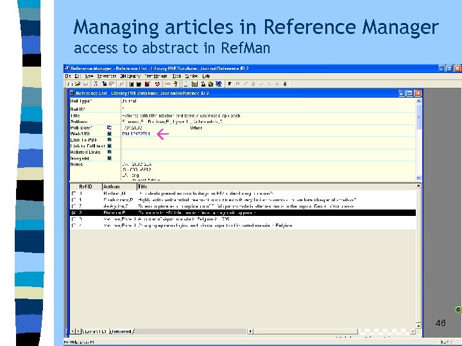This screenshot has height=346, width=462.
Task: Maximize the inner Reference List window
Action: [409, 94]
